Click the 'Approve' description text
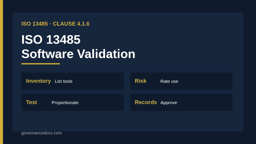This screenshot has height=144, width=256. click(x=169, y=103)
